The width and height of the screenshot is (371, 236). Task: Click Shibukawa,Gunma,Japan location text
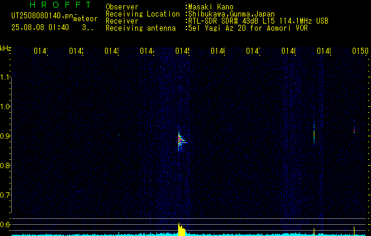(231, 14)
